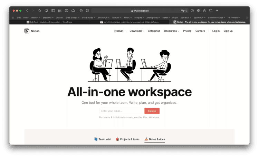Go back using the Safari back arrow
Viewport: 259px width, 157px height.
(27, 11)
